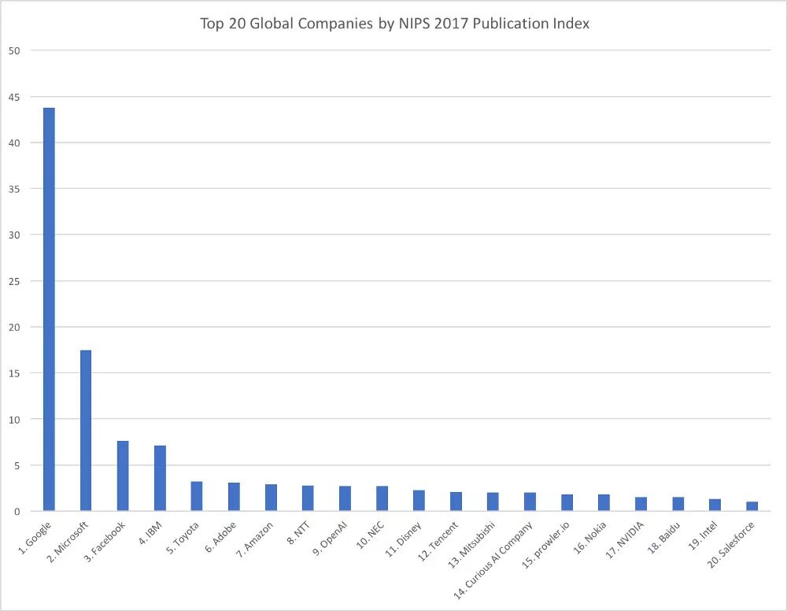Click the '15. prowler.io' axis label
This screenshot has height=611, width=787.
(x=546, y=545)
